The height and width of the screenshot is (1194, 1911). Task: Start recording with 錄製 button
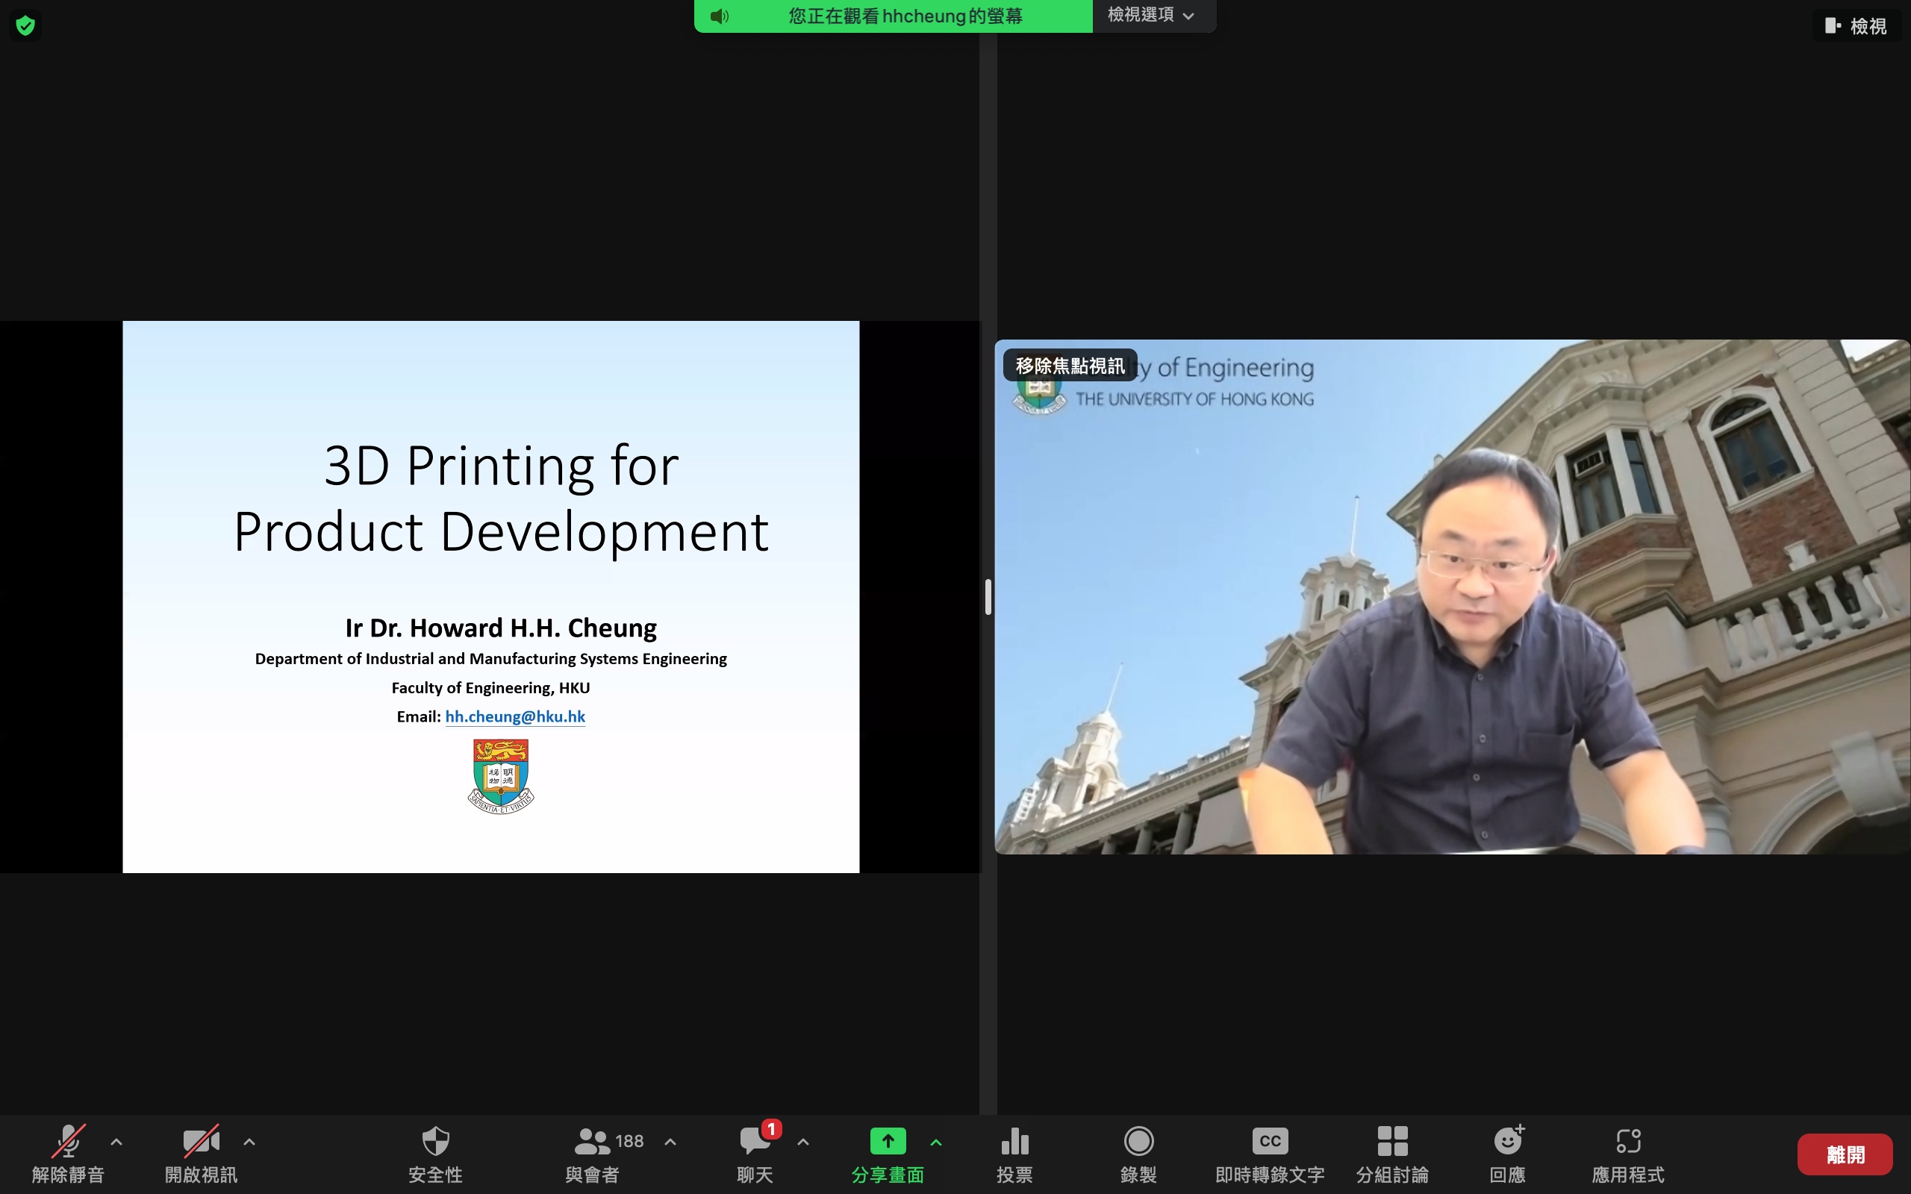pos(1138,1142)
